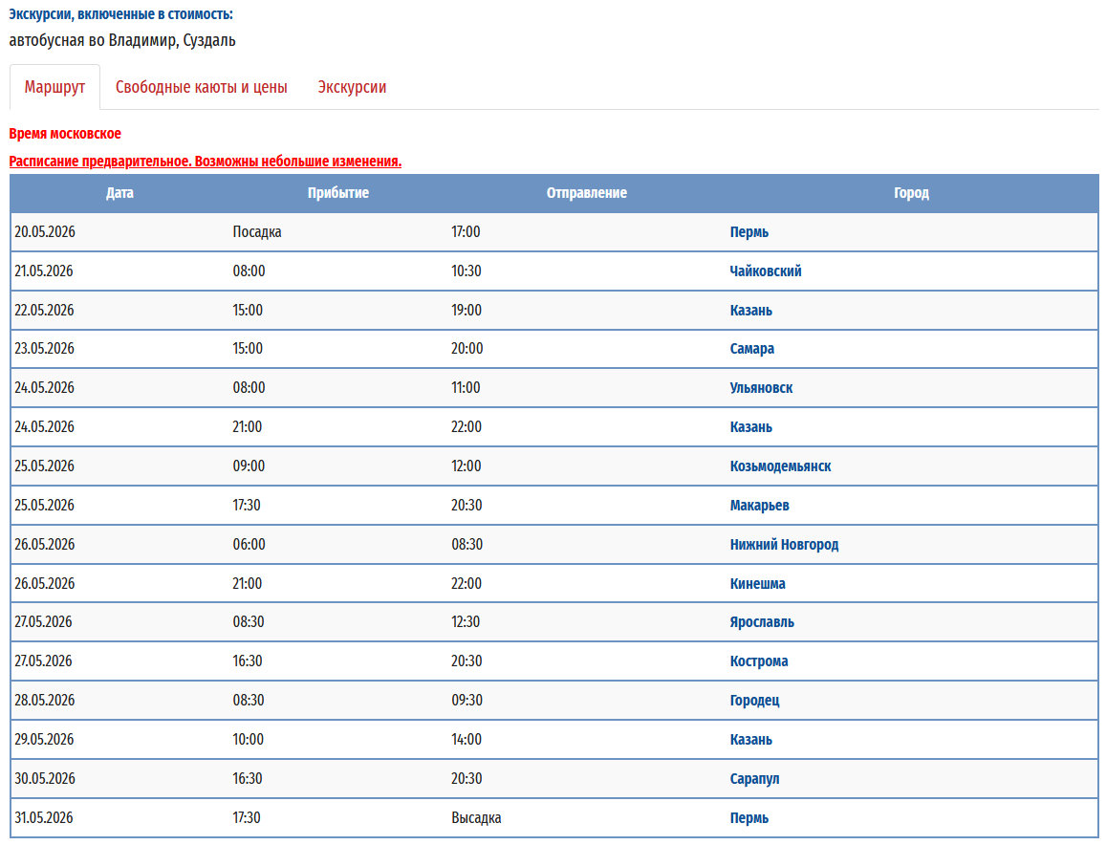
Task: Open the Свободные каюты и цены tab
Action: pos(201,87)
